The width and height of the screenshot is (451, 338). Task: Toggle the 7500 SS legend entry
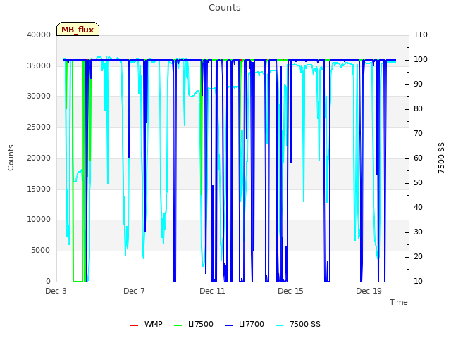298,324
